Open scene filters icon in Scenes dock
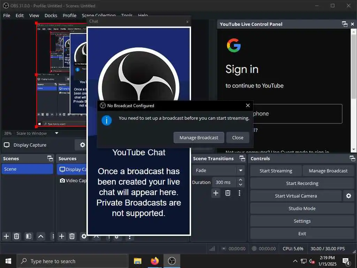The width and height of the screenshot is (357, 268). [x=29, y=236]
